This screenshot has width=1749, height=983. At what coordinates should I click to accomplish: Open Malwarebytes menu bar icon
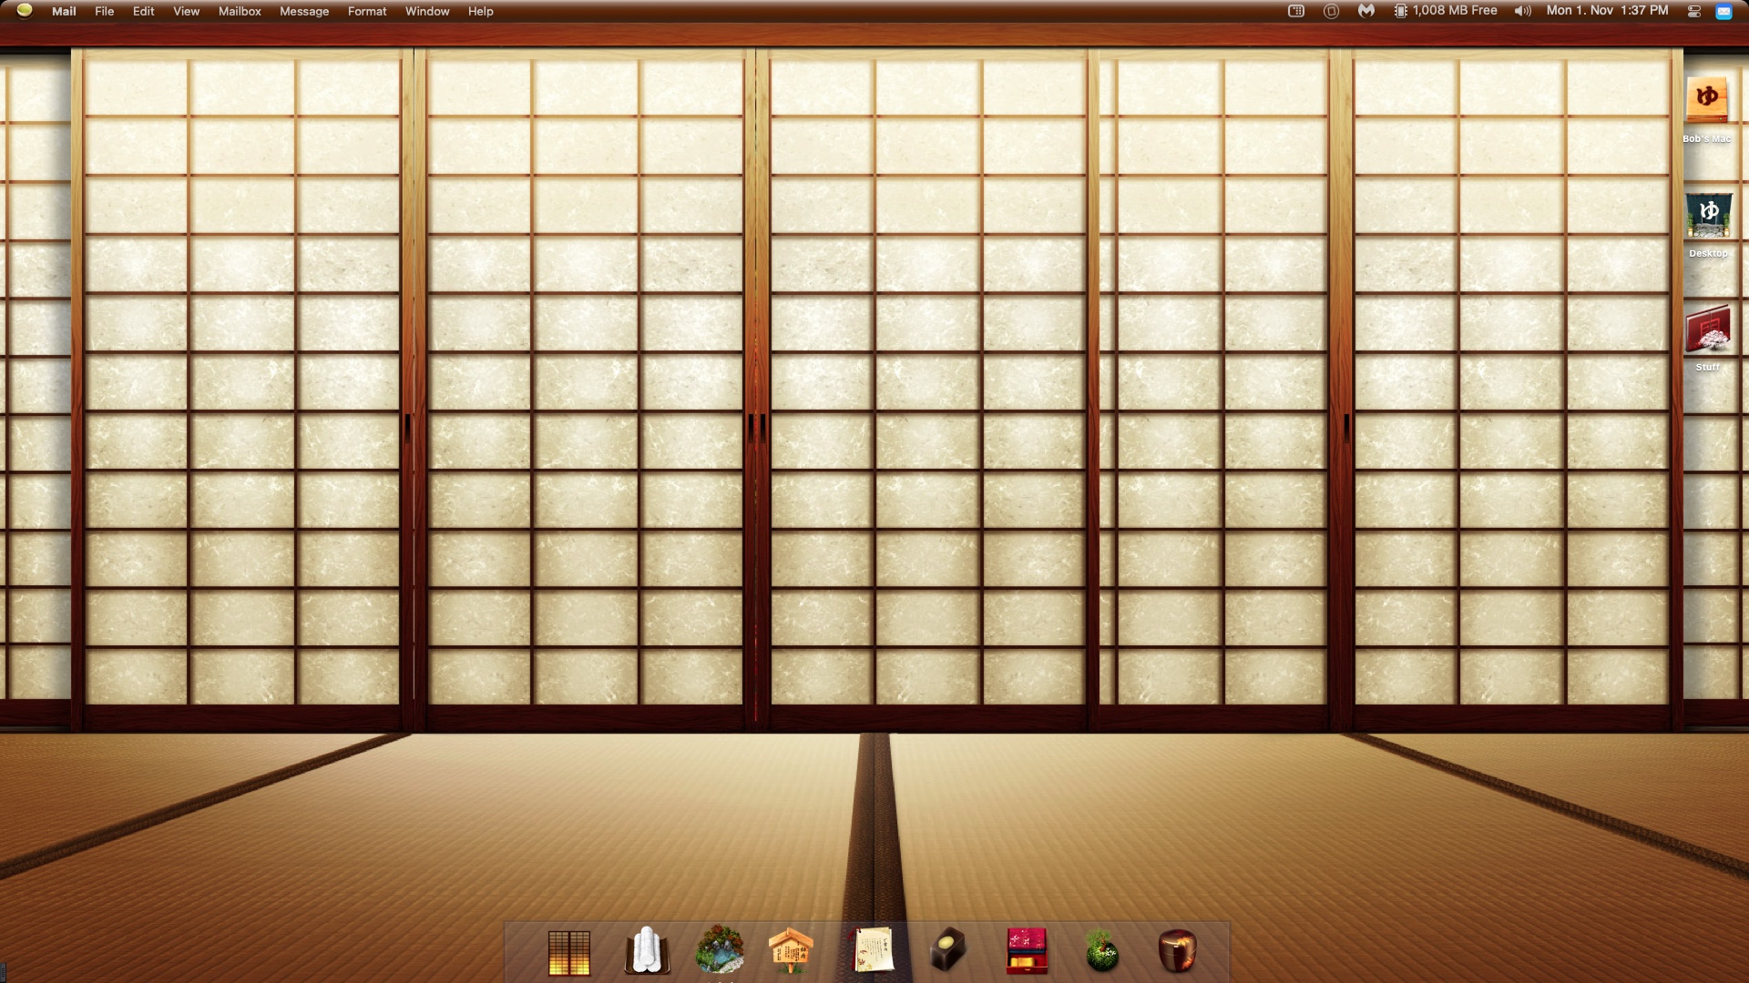coord(1365,11)
